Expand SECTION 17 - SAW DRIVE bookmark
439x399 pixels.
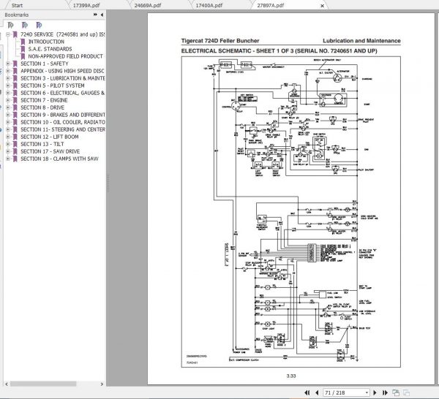8,151
